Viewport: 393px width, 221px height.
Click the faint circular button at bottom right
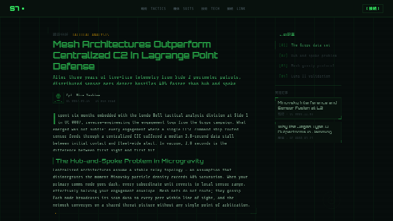pos(332,200)
